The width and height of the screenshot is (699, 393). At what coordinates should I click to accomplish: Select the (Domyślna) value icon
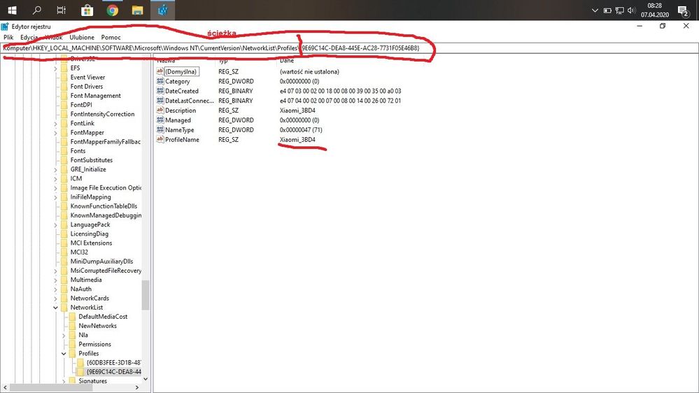160,71
